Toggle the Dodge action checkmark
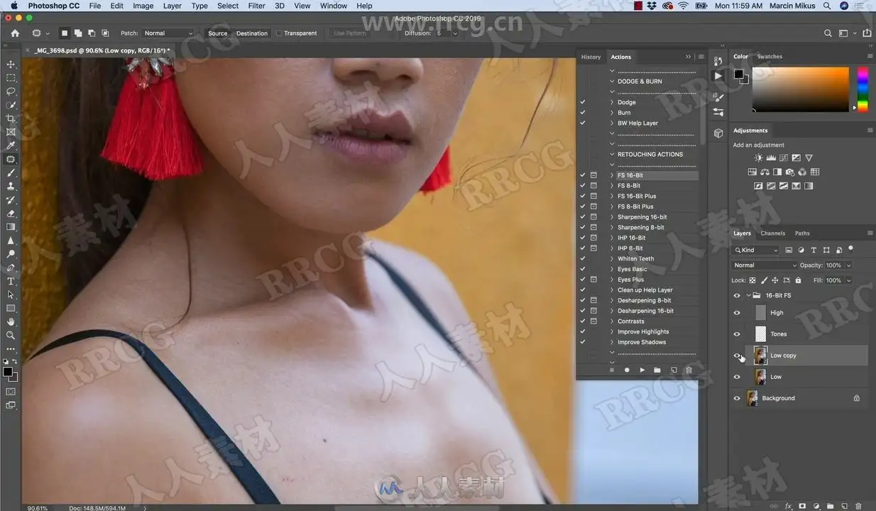Viewport: 876px width, 511px height. (582, 102)
